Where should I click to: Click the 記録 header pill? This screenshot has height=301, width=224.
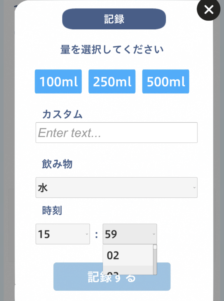pos(114,19)
